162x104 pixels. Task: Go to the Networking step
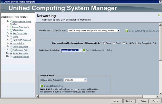[x=17, y=30]
